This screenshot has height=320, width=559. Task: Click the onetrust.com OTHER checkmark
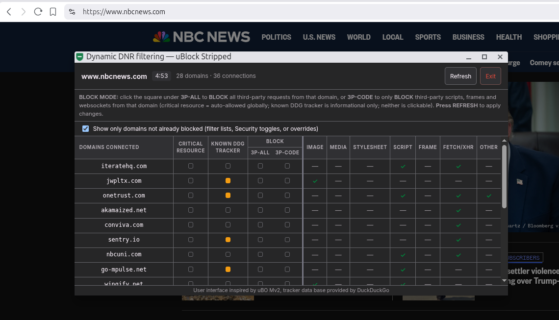coord(489,196)
